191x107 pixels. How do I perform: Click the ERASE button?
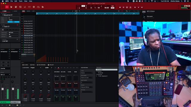[76, 72]
